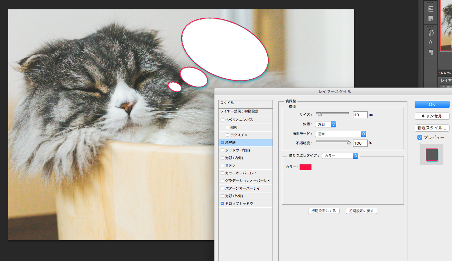This screenshot has width=452, height=261.
Task: Enable the ベベルとエンボス checkbox
Action: (222, 120)
